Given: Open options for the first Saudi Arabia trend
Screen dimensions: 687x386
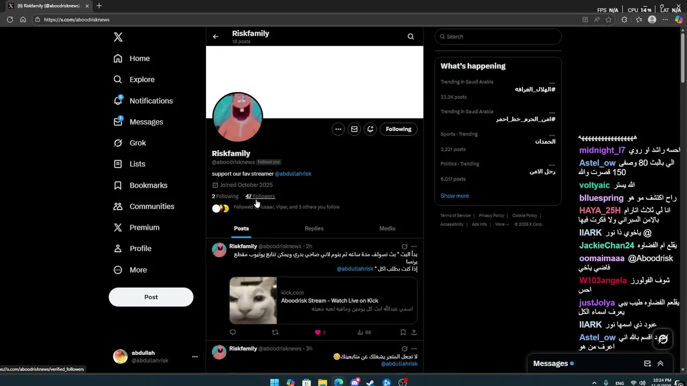Looking at the screenshot, I should click(552, 83).
